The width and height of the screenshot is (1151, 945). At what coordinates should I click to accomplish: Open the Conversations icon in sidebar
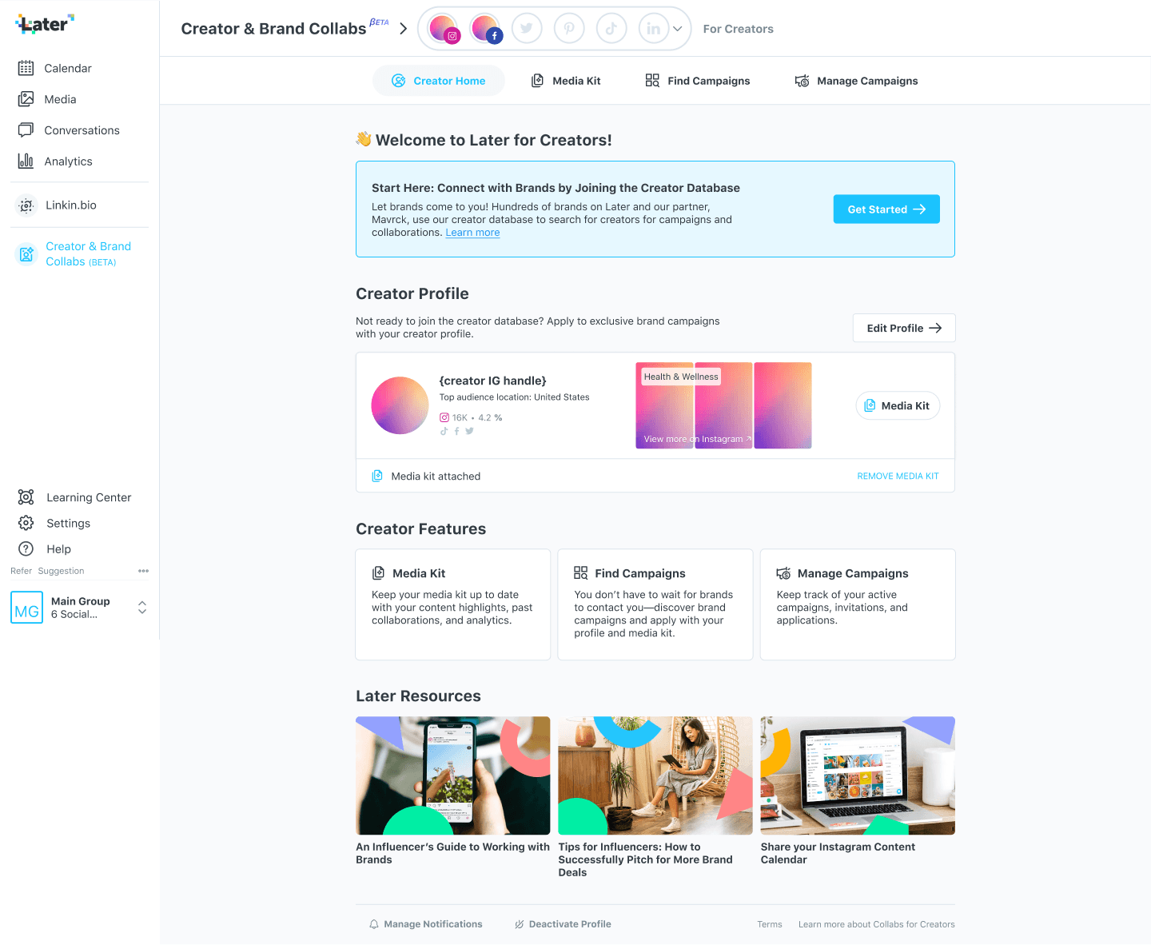pyautogui.click(x=26, y=130)
